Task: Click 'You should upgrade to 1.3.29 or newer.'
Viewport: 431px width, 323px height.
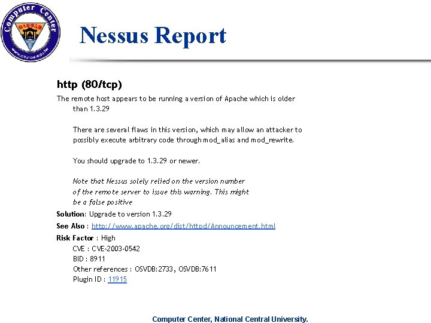Action: (136, 161)
